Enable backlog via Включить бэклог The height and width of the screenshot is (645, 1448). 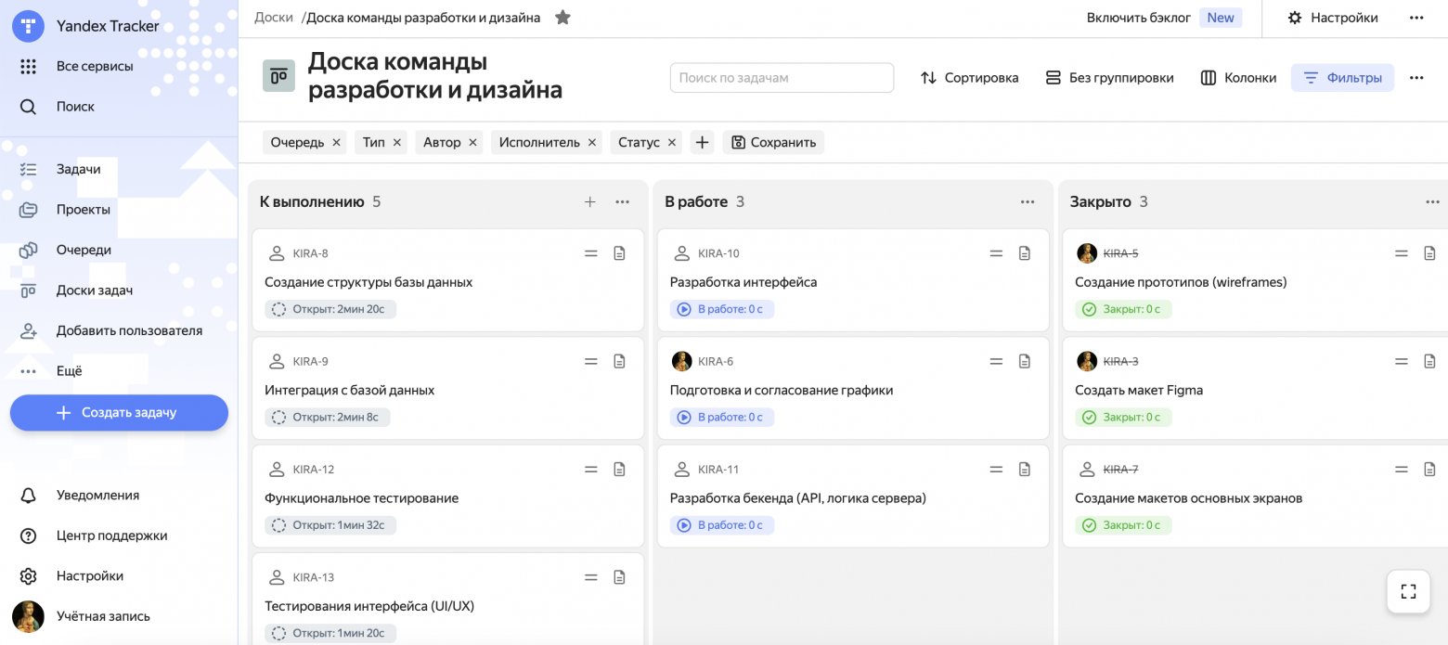coord(1139,17)
